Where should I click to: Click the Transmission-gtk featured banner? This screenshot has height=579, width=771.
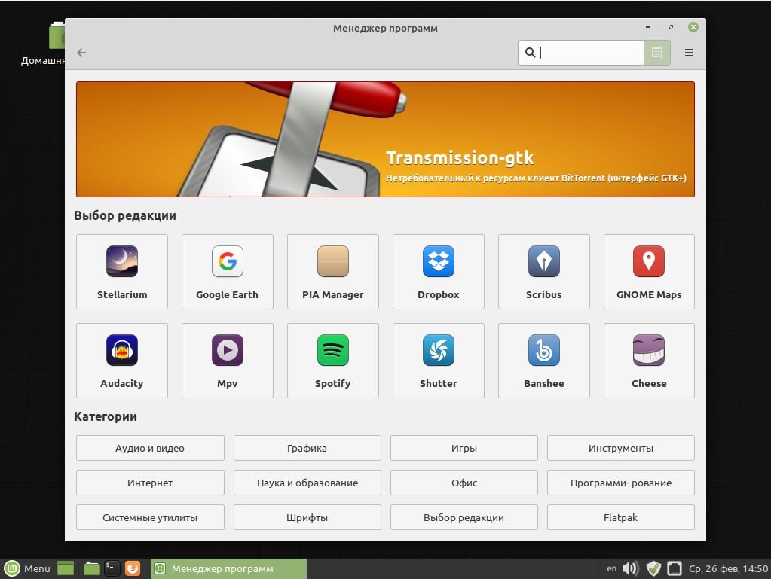[386, 139]
